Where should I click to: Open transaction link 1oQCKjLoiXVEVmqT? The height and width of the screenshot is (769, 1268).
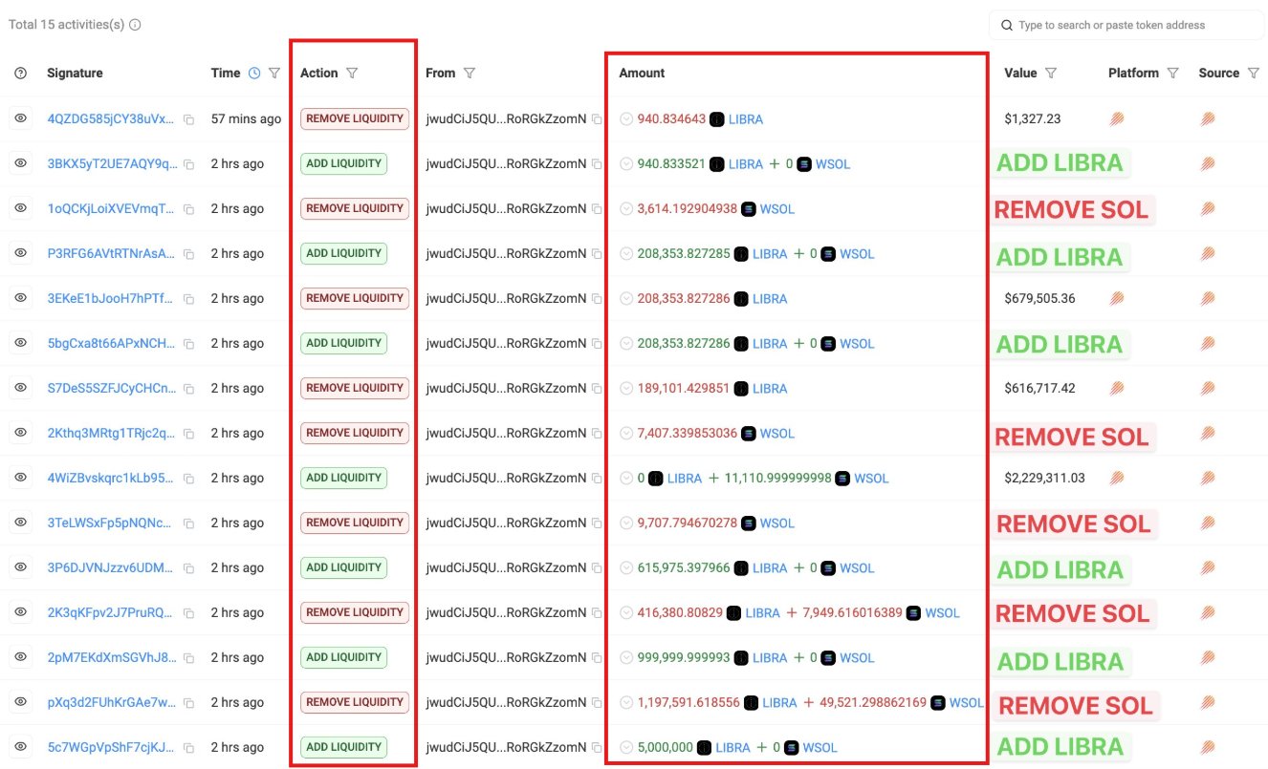pyautogui.click(x=111, y=209)
